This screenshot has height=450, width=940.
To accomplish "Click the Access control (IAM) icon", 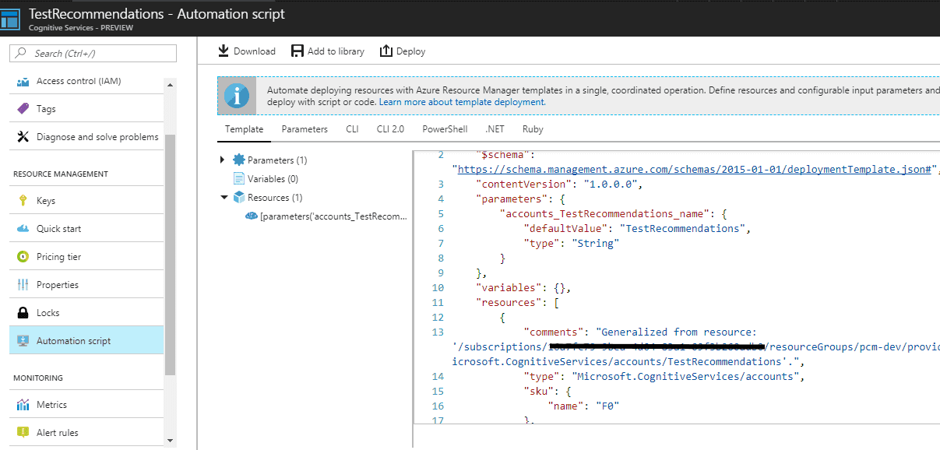I will coord(23,81).
